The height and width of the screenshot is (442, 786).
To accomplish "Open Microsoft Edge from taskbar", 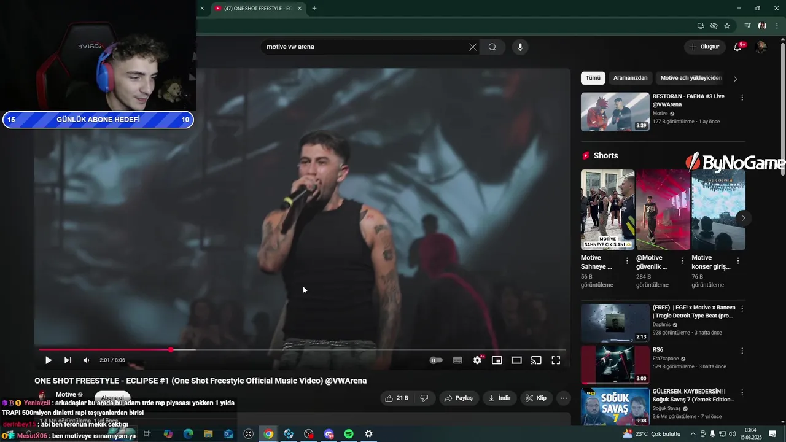I will point(189,434).
